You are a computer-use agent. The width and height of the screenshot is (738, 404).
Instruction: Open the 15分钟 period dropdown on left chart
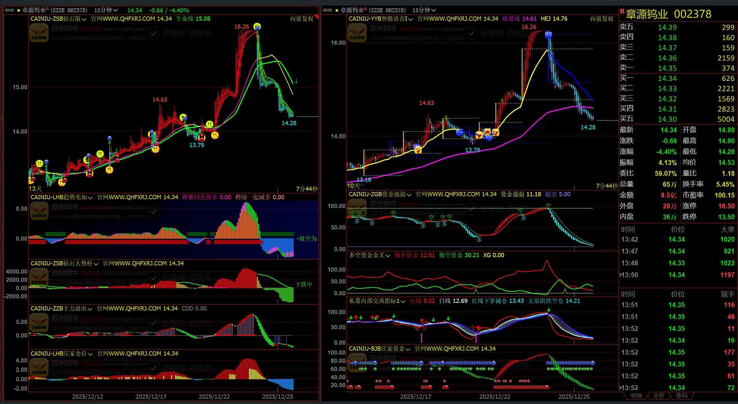(106, 10)
